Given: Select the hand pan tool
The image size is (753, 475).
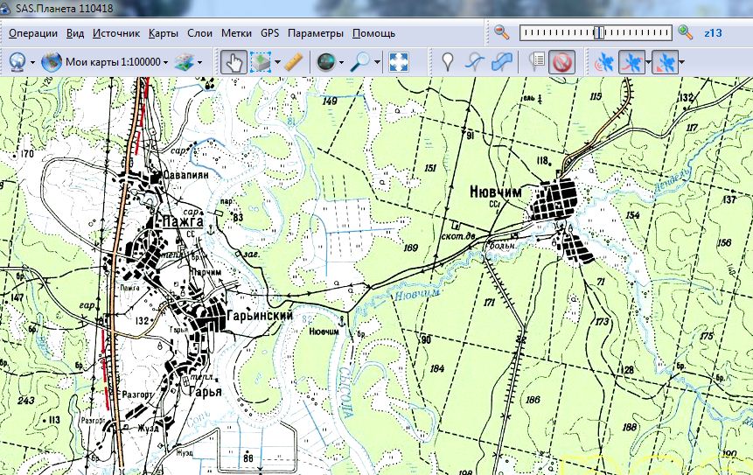Looking at the screenshot, I should [x=233, y=62].
